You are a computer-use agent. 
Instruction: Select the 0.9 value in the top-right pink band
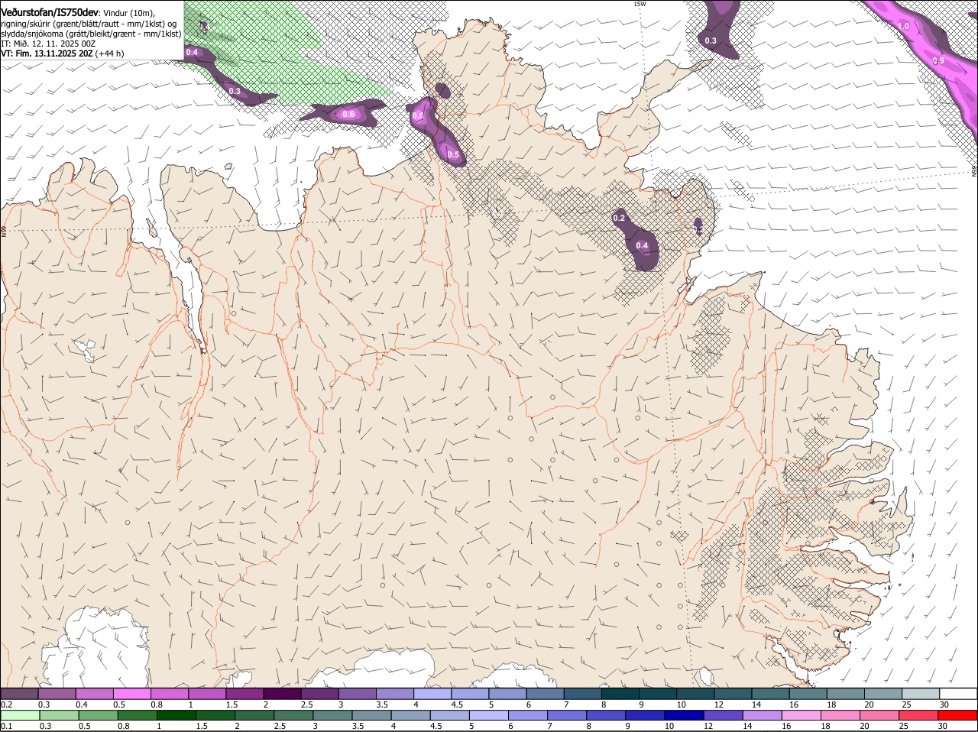pos(938,60)
